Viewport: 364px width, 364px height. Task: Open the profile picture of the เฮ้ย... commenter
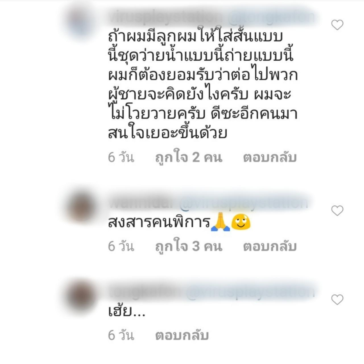pyautogui.click(x=81, y=296)
